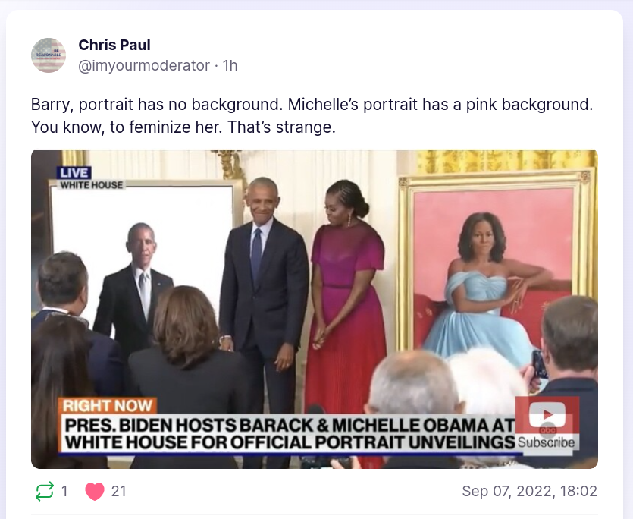
Task: Open the Chris Paul display name
Action: click(x=114, y=45)
